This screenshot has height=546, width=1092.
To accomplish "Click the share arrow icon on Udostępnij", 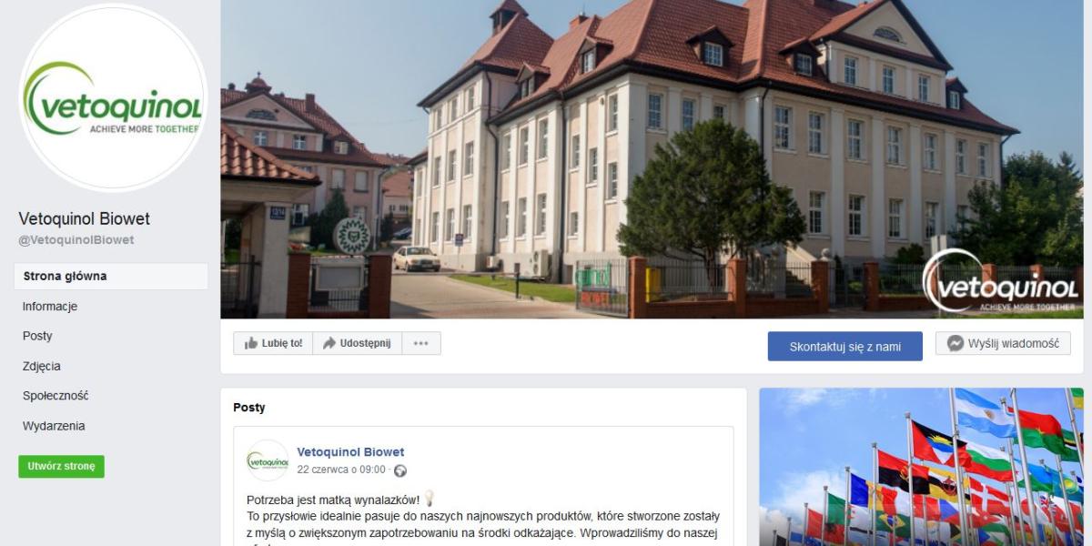I will 329,343.
